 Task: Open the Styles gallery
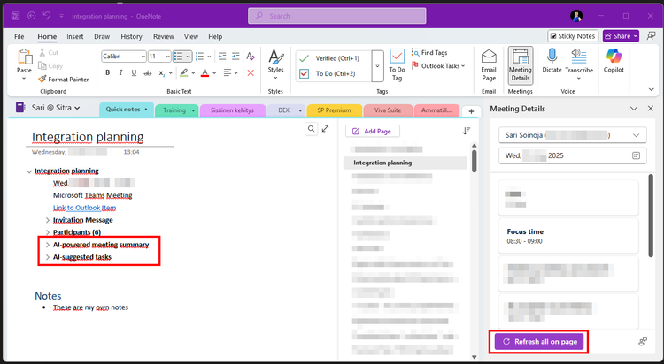pos(275,65)
